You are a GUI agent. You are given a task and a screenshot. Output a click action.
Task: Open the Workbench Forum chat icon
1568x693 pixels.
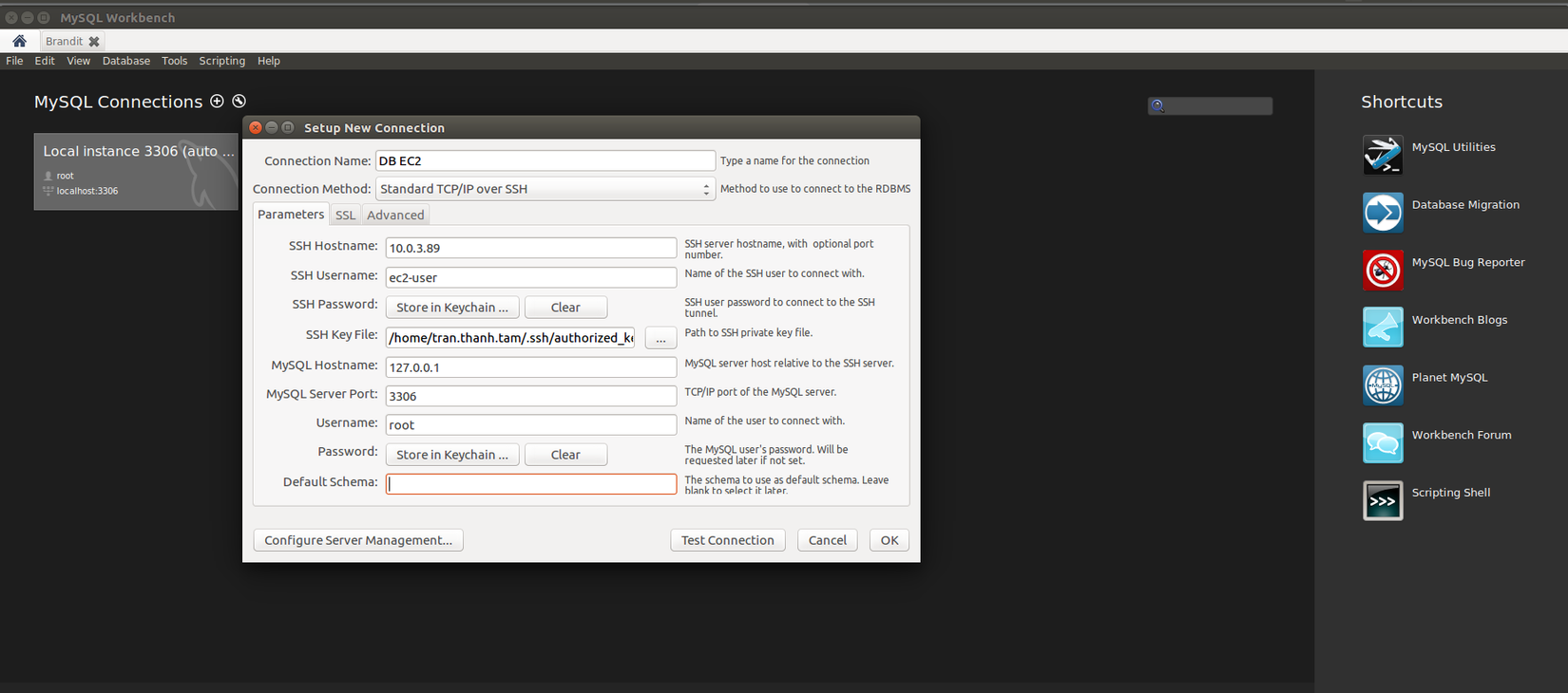(x=1383, y=442)
